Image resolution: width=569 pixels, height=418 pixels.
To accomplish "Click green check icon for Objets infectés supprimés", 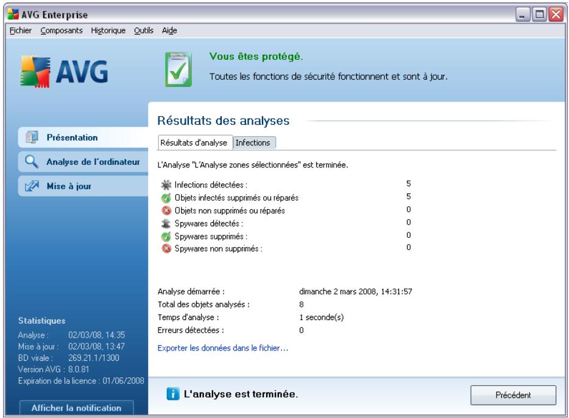I will (x=166, y=198).
